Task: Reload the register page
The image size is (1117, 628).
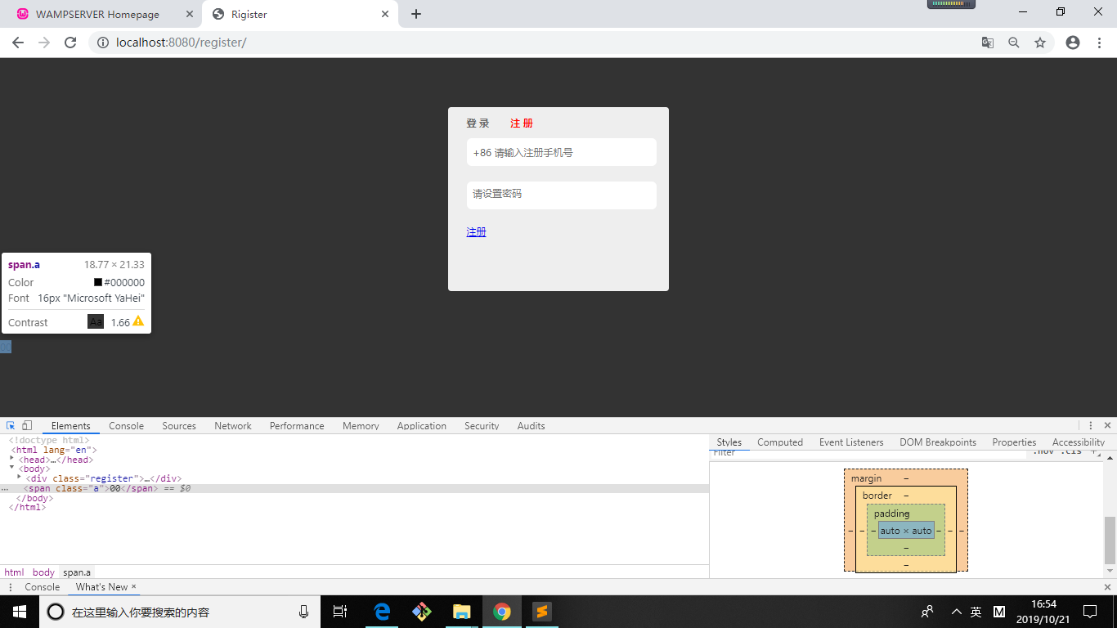Action: [x=70, y=43]
